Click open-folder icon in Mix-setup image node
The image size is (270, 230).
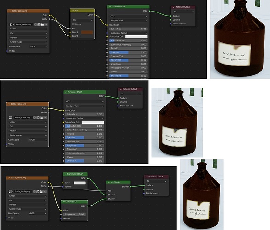coord(42,24)
